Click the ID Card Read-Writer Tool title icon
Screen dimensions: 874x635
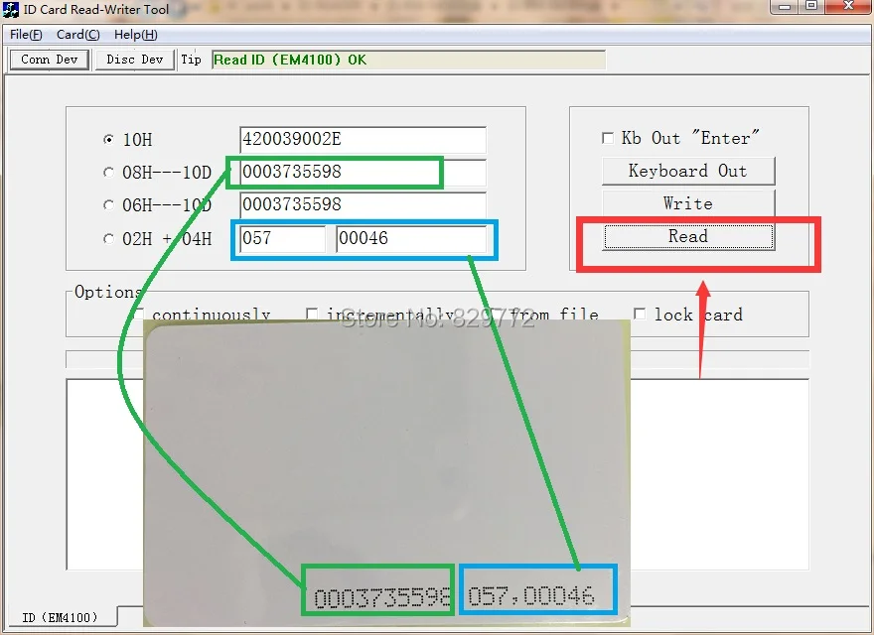[x=11, y=10]
